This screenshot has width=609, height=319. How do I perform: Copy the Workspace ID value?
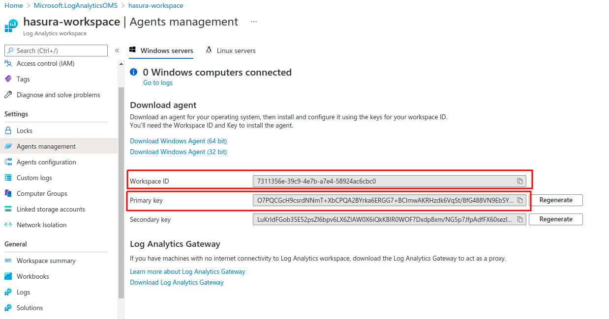point(520,181)
